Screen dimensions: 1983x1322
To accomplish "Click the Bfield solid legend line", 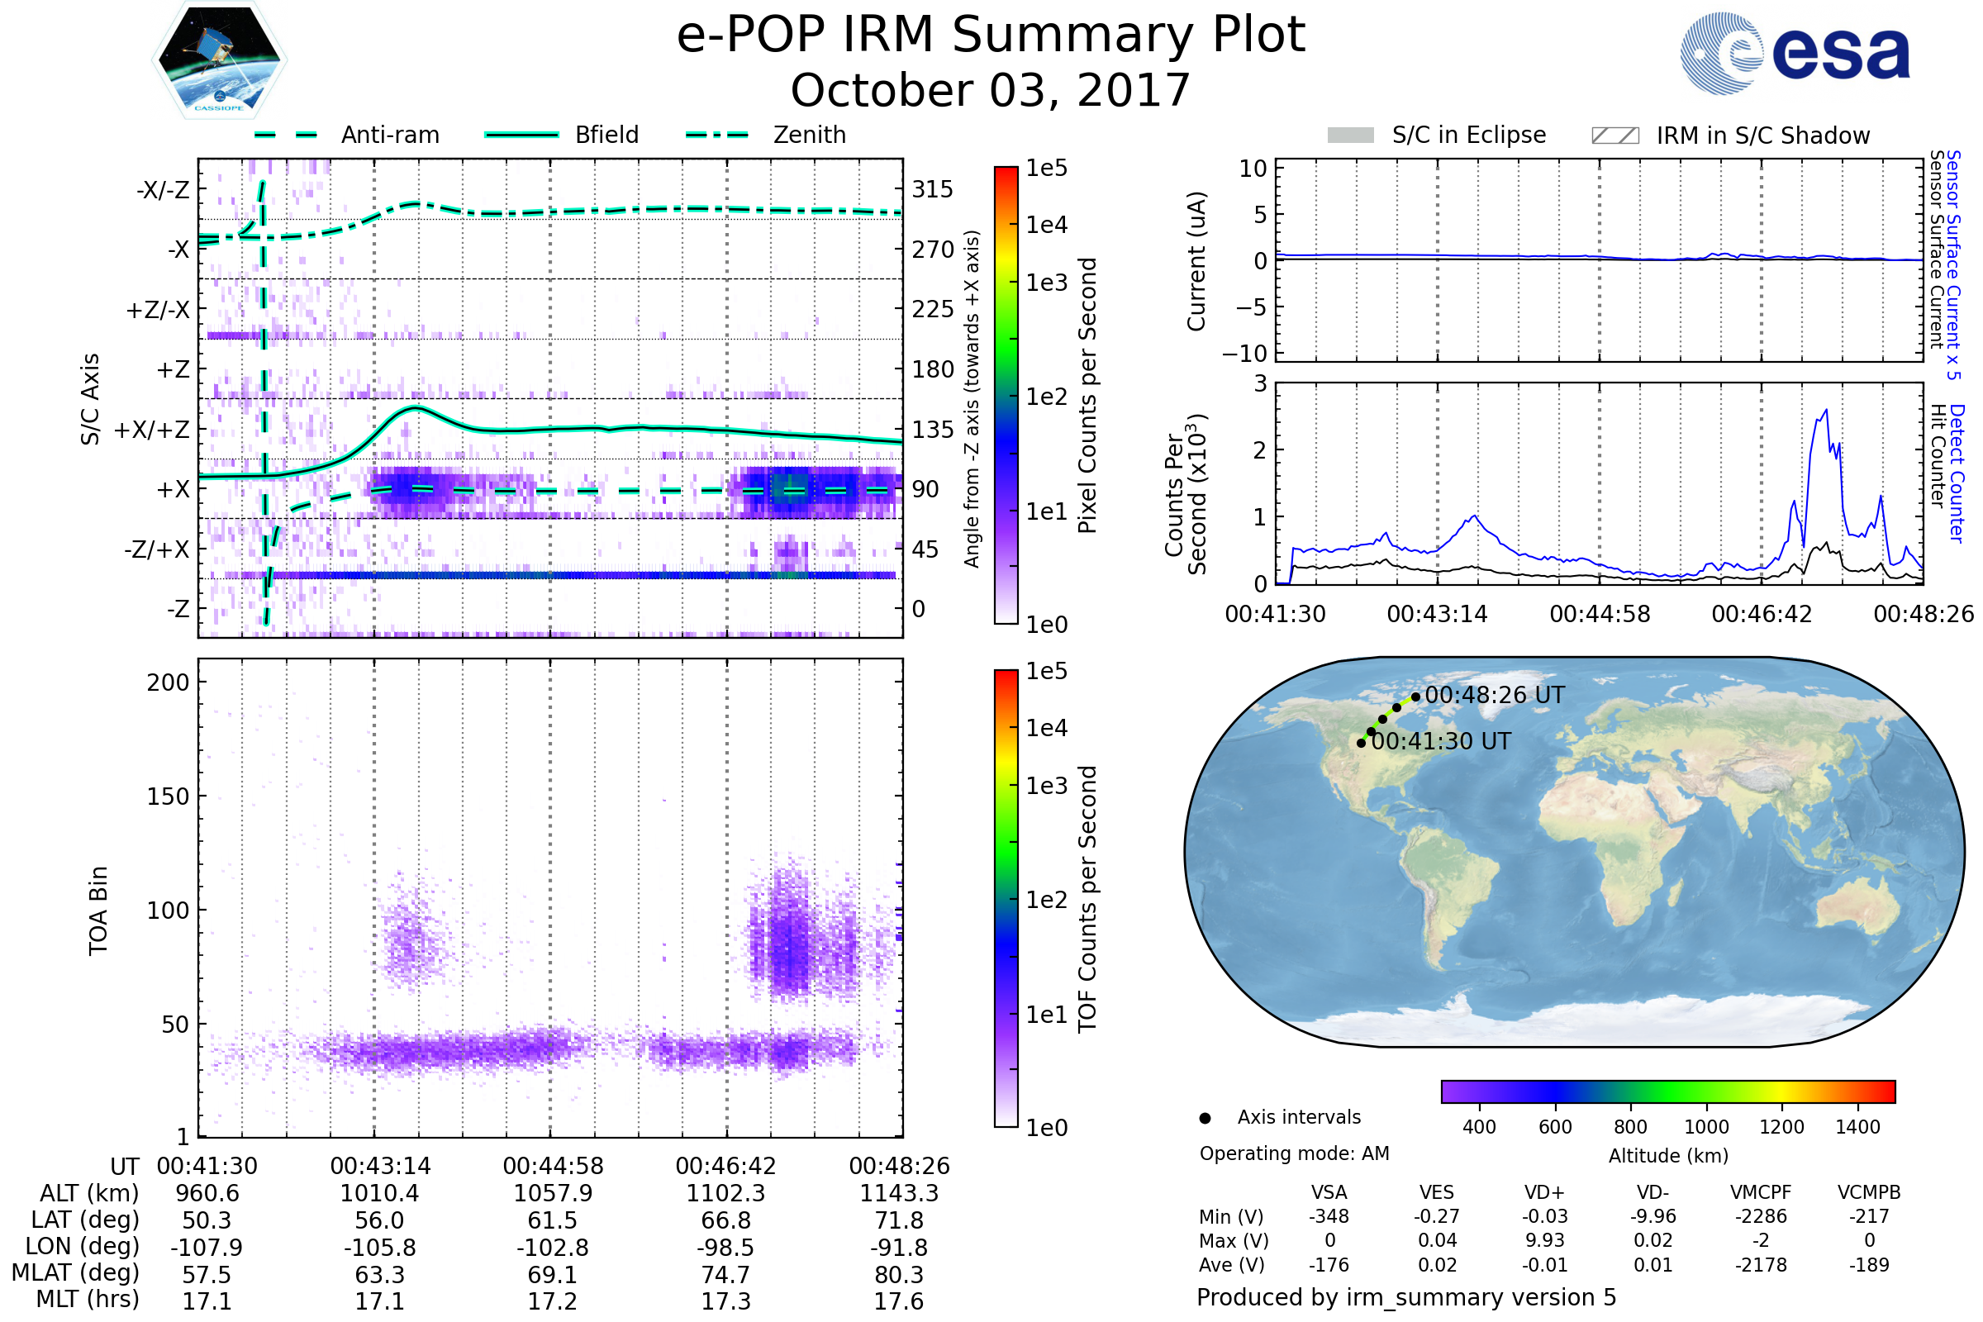I will click(521, 135).
